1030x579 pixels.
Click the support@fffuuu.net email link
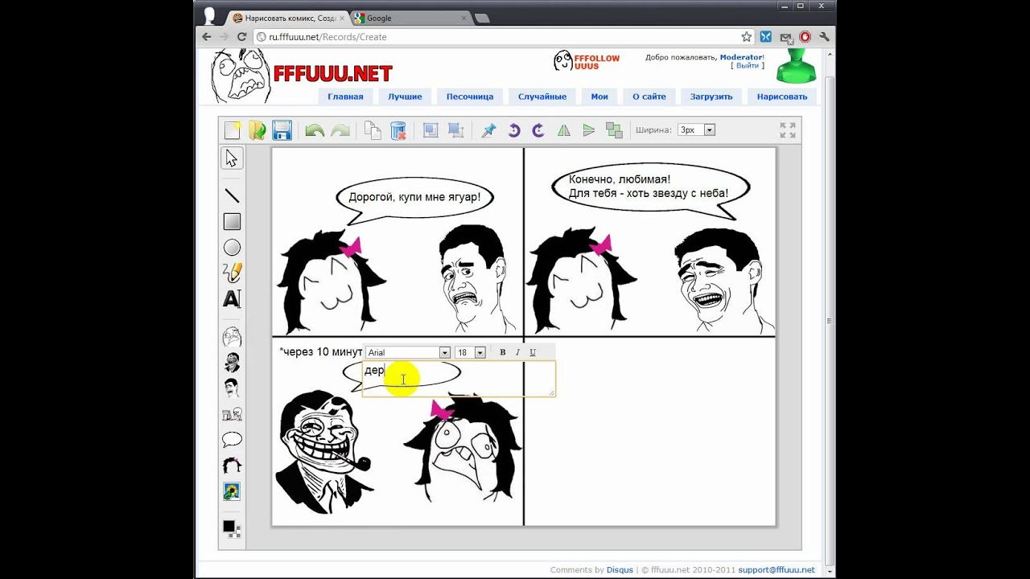(777, 570)
